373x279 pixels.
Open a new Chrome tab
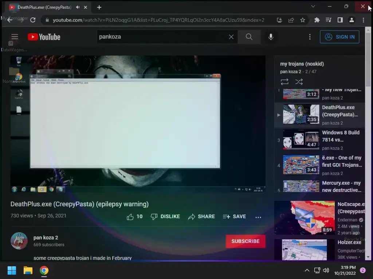[x=99, y=7]
